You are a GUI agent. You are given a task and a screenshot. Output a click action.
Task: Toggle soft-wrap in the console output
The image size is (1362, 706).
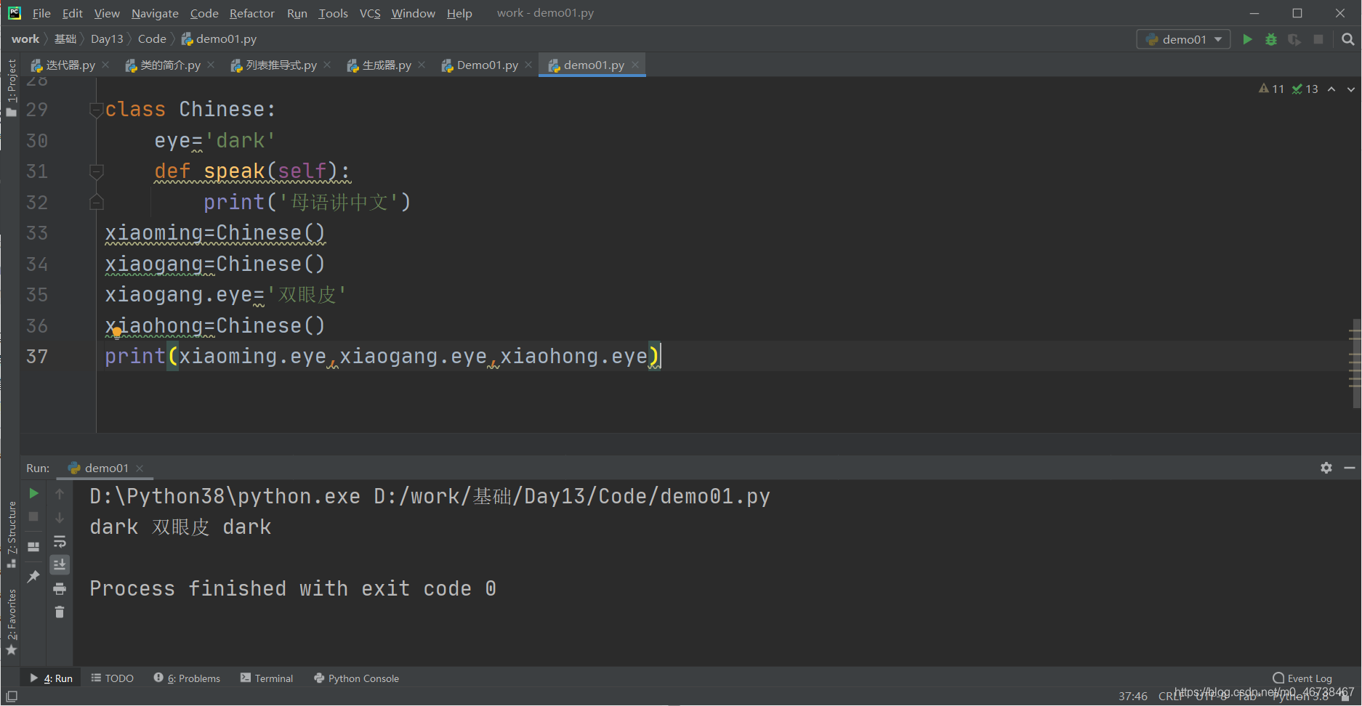[60, 541]
